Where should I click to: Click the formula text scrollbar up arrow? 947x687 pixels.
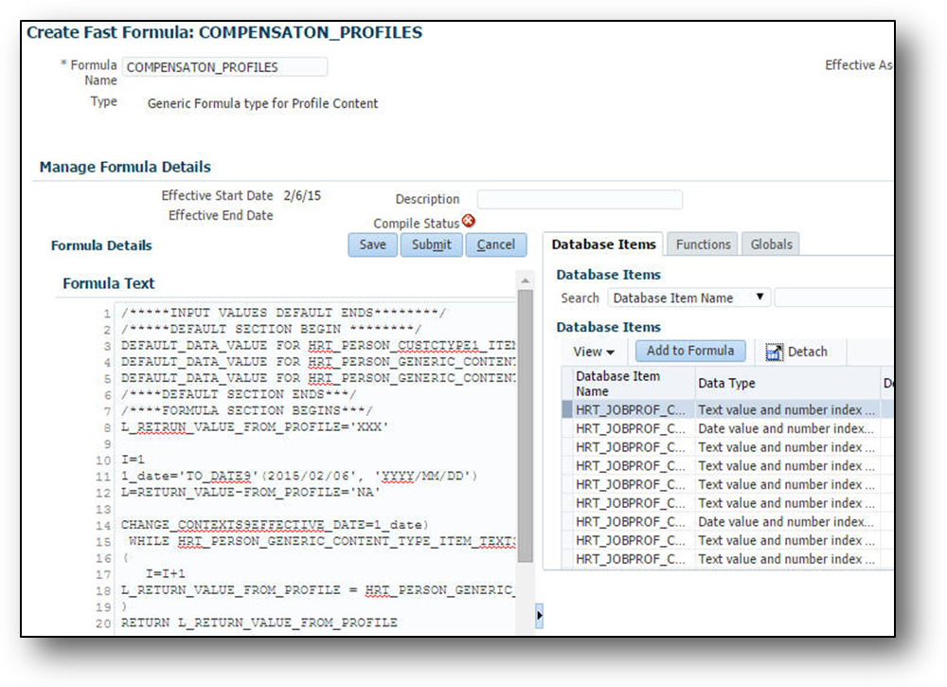click(x=526, y=280)
